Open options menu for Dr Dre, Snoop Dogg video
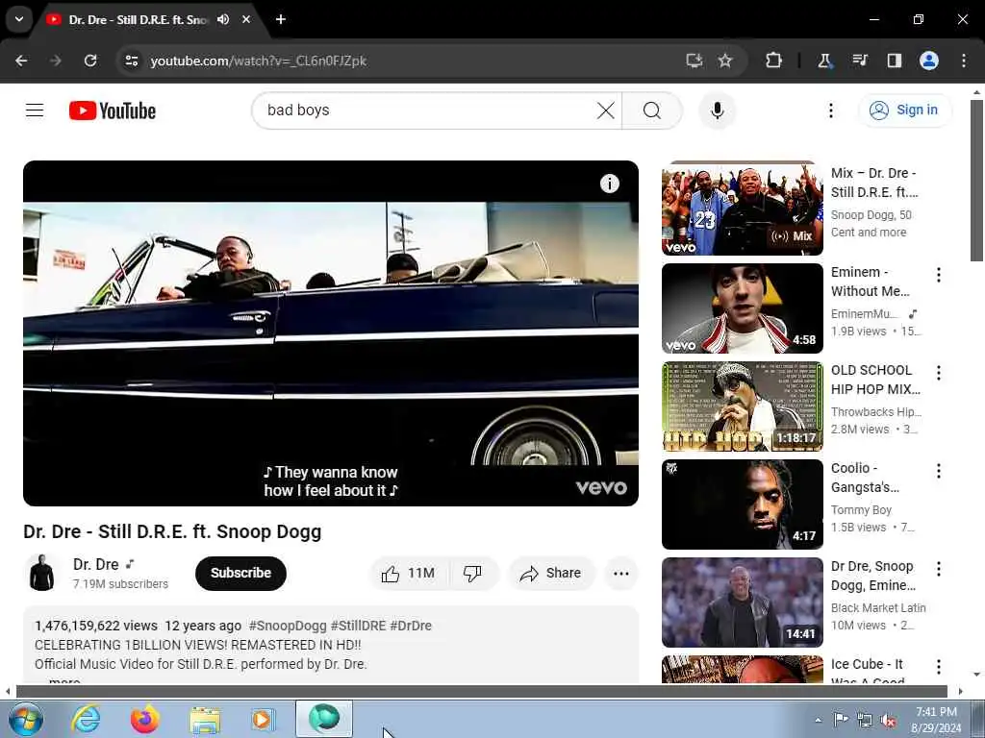985x738 pixels. pyautogui.click(x=939, y=569)
